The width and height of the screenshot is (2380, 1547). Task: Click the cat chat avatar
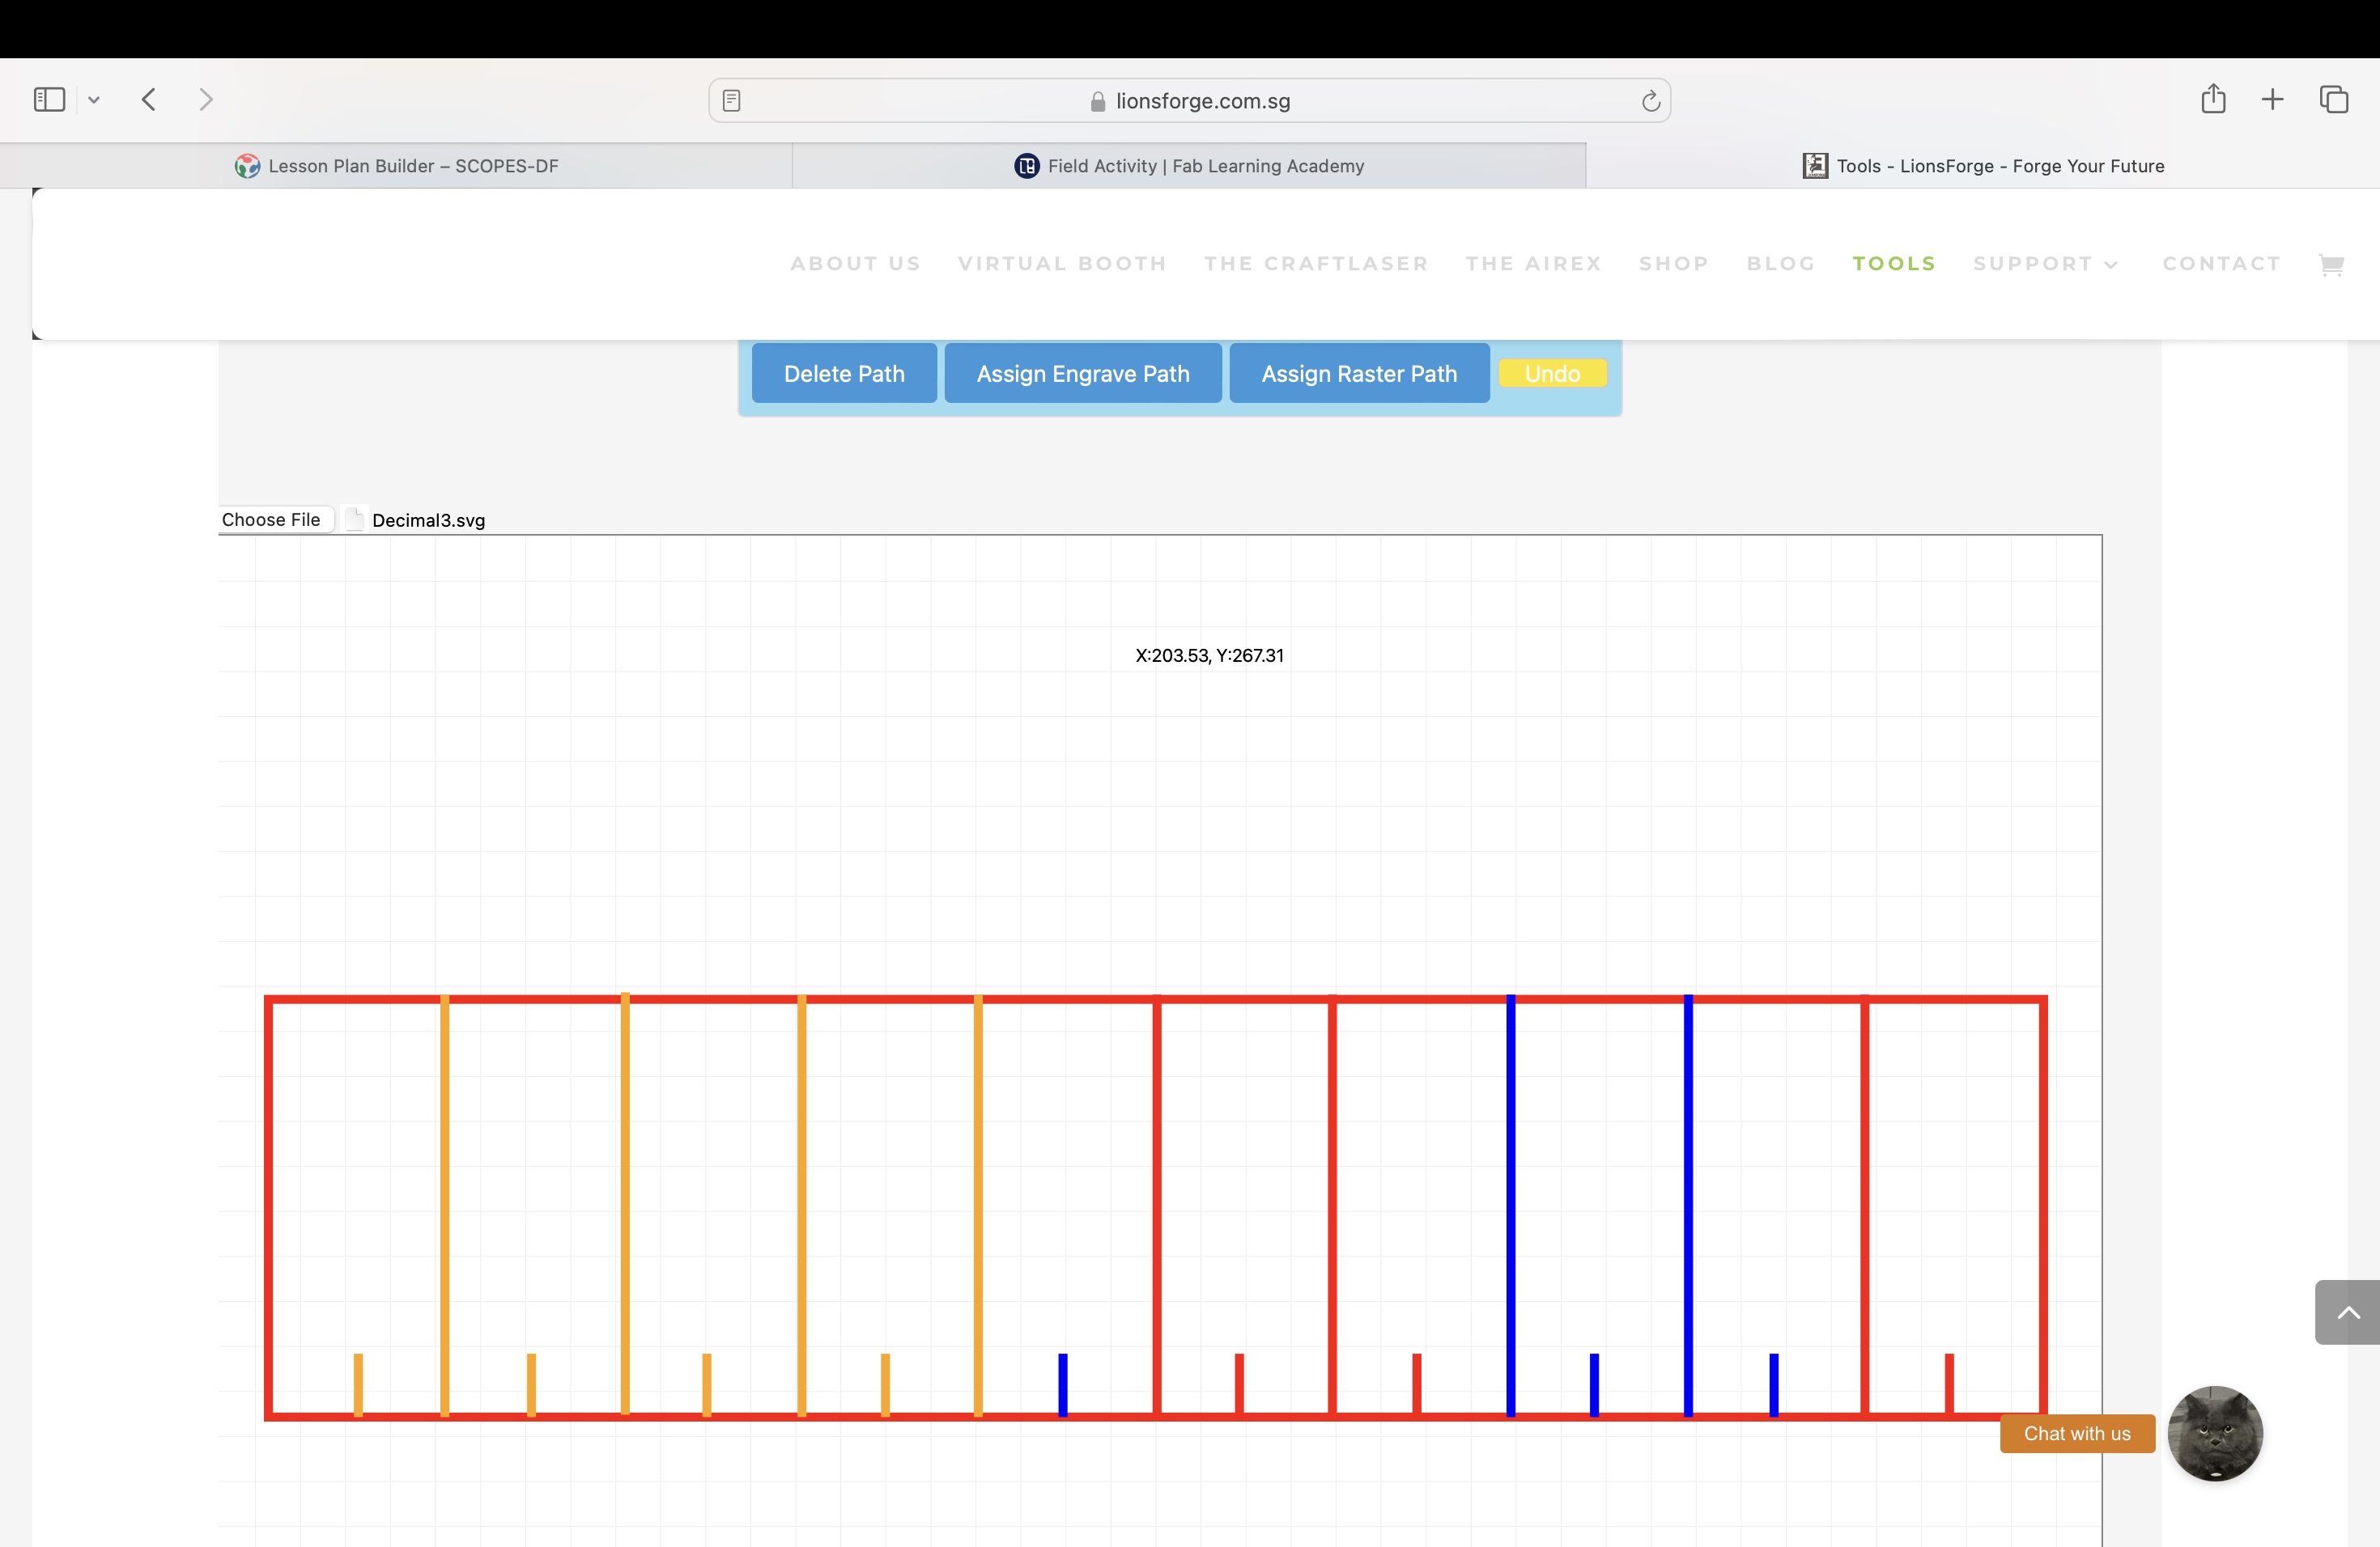(x=2214, y=1432)
